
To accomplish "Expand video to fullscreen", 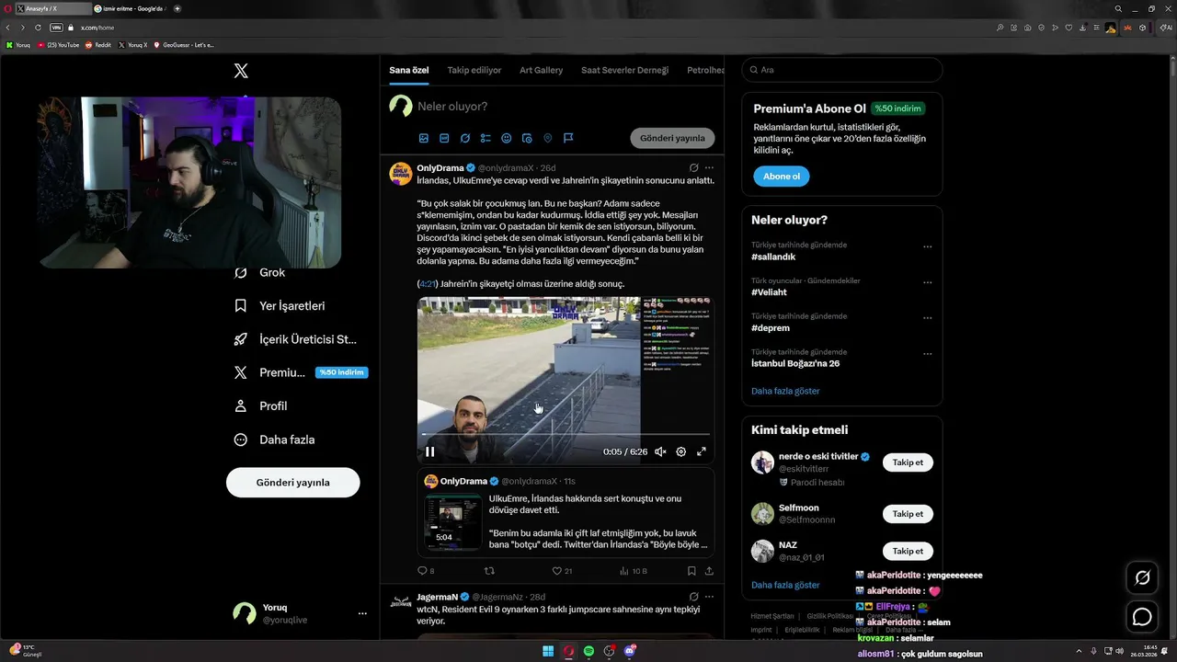I will click(702, 451).
